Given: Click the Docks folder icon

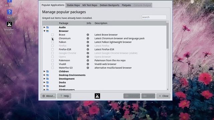Looking at the screenshot, I should coord(47,82).
